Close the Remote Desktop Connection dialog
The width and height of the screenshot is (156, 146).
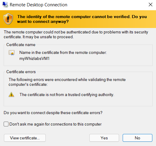tap(151, 5)
